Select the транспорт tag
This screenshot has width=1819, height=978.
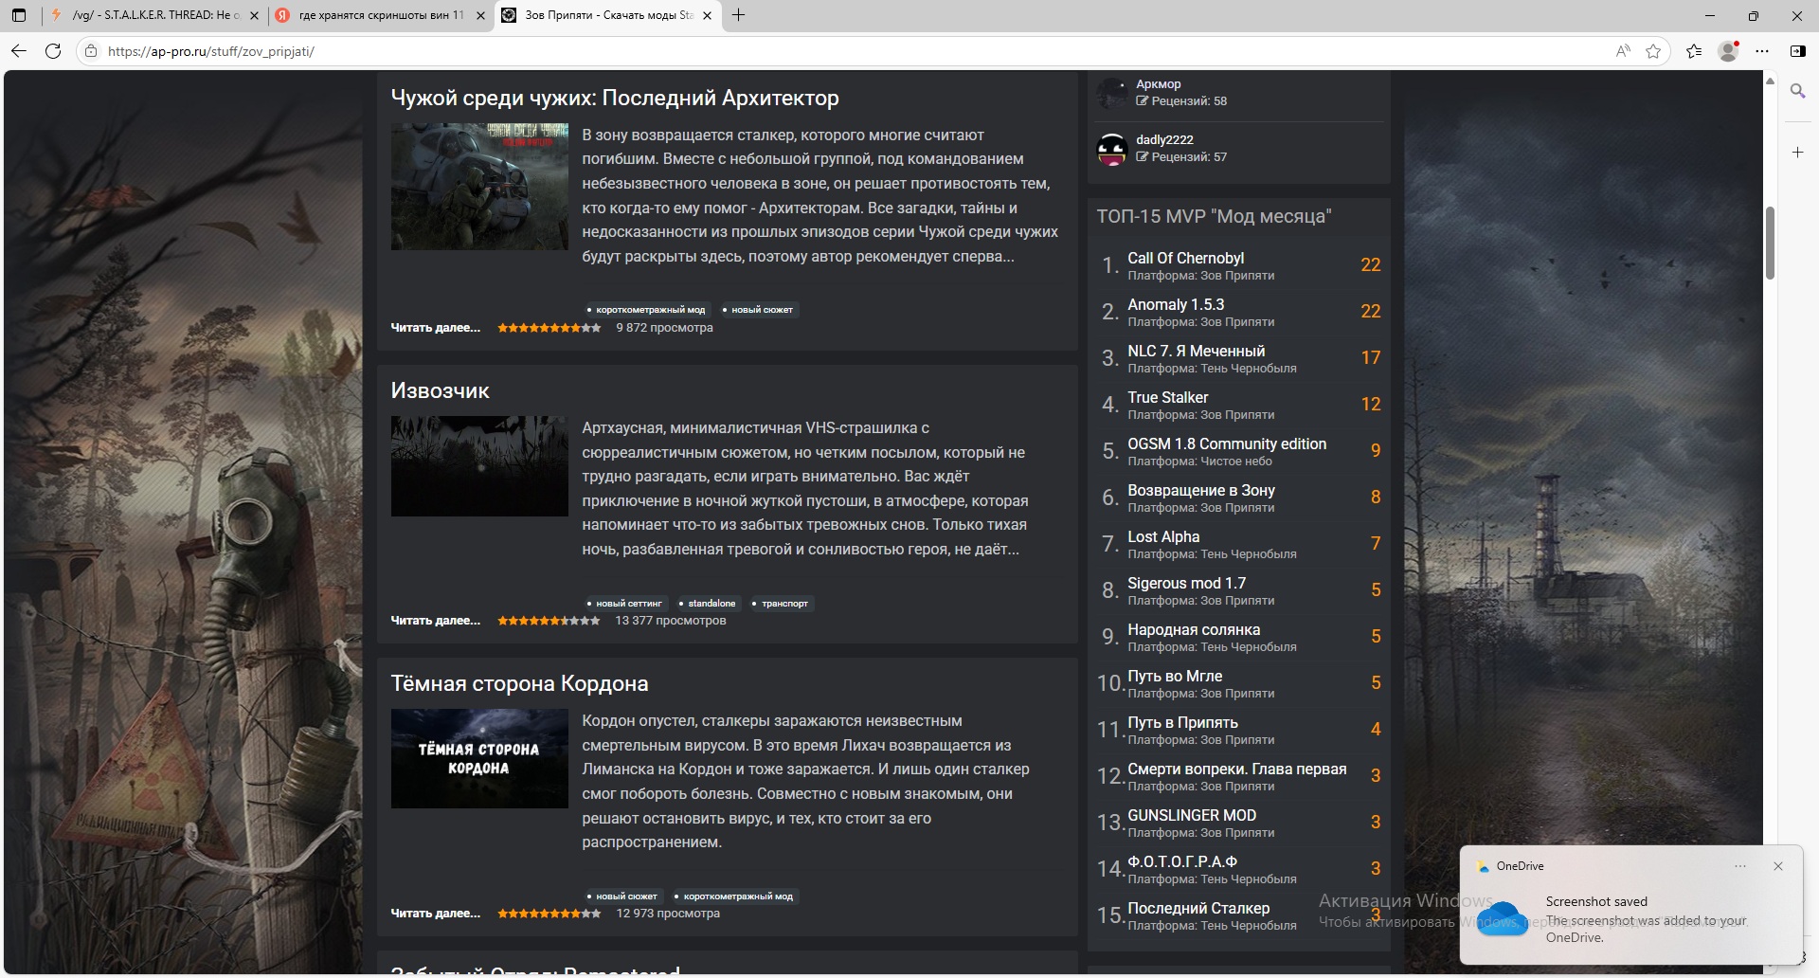[782, 604]
